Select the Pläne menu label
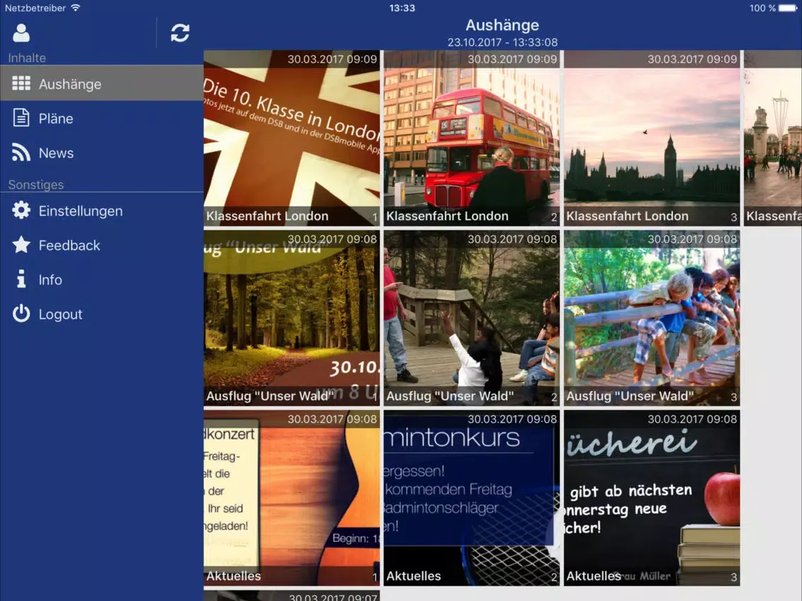This screenshot has height=601, width=802. [56, 119]
